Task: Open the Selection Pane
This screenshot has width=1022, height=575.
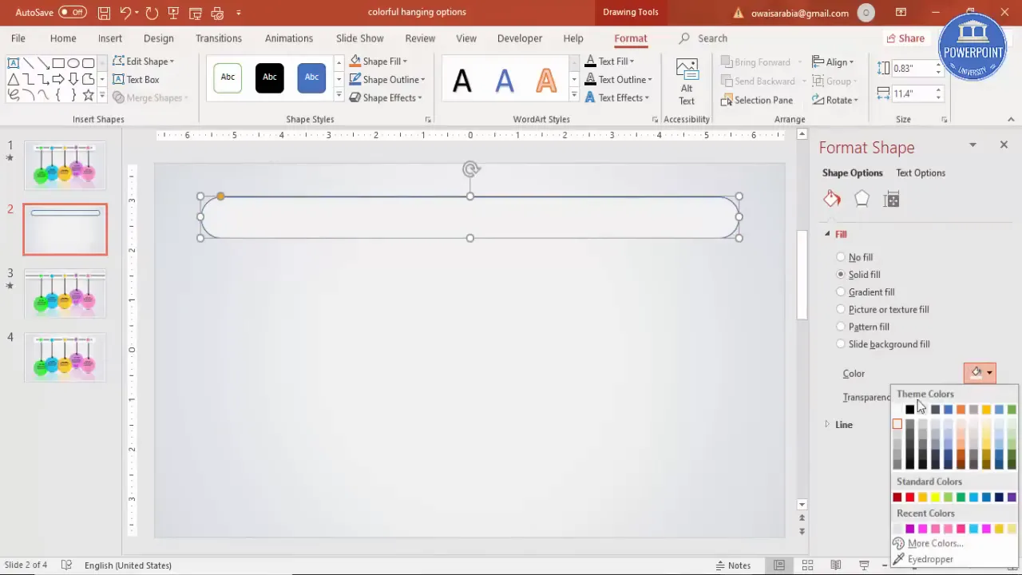Action: pyautogui.click(x=757, y=100)
